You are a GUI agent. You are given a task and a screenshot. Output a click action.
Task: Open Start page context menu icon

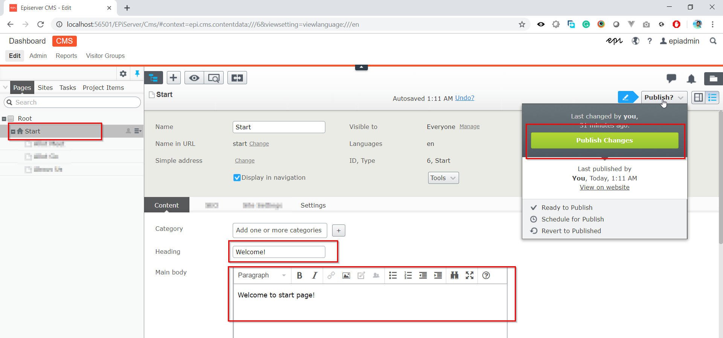[x=138, y=131]
